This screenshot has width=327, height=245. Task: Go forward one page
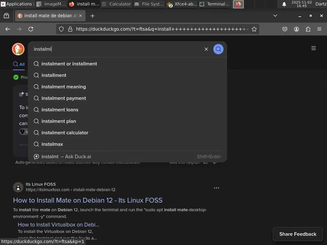19,29
